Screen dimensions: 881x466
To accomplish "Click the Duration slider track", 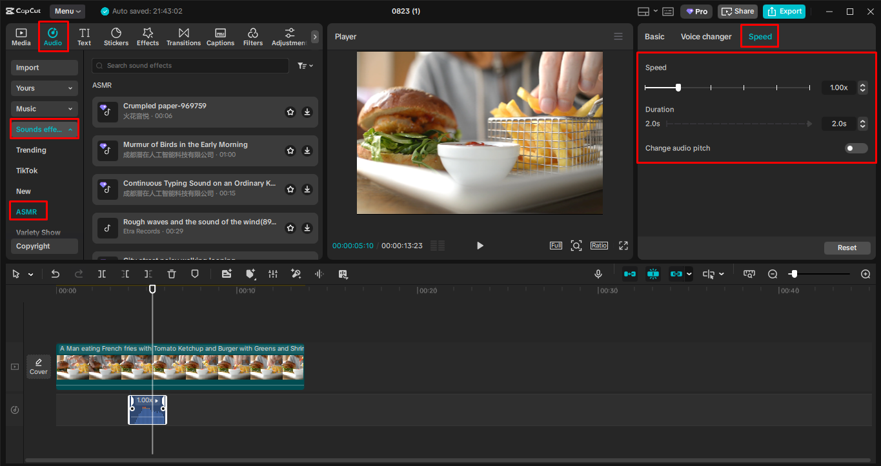I will click(x=740, y=124).
